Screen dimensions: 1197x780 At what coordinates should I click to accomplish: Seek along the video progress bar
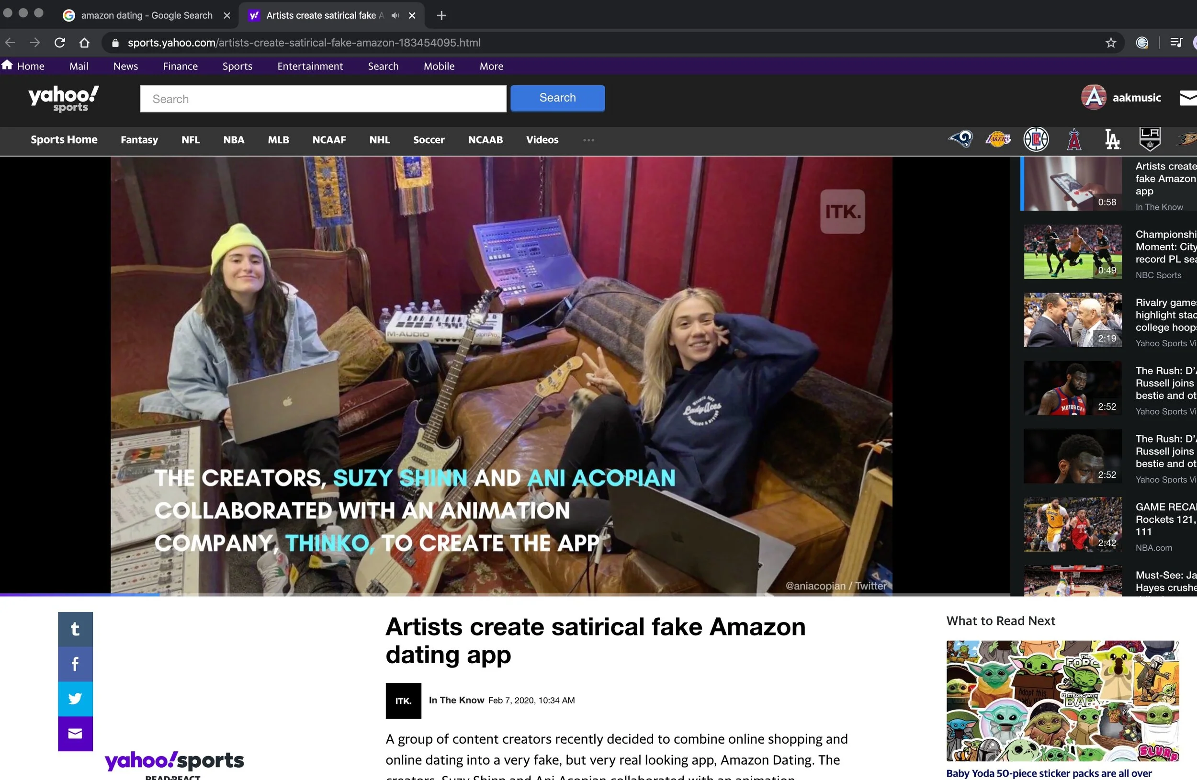click(x=503, y=594)
